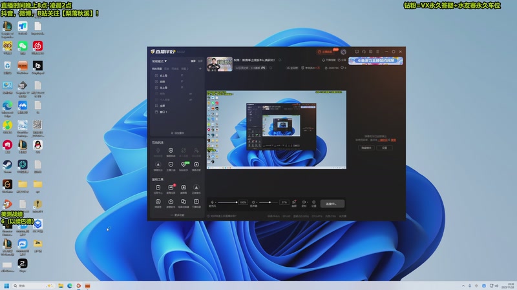This screenshot has height=290, width=517.
Task: Click the picture quality icon with red dot
Action: click(x=294, y=202)
